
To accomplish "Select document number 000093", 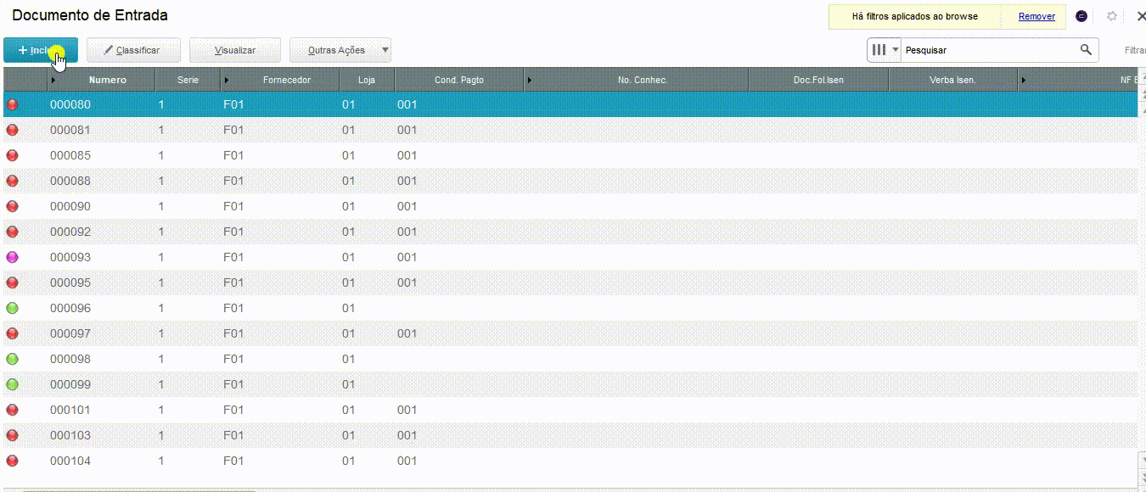I will coord(70,257).
